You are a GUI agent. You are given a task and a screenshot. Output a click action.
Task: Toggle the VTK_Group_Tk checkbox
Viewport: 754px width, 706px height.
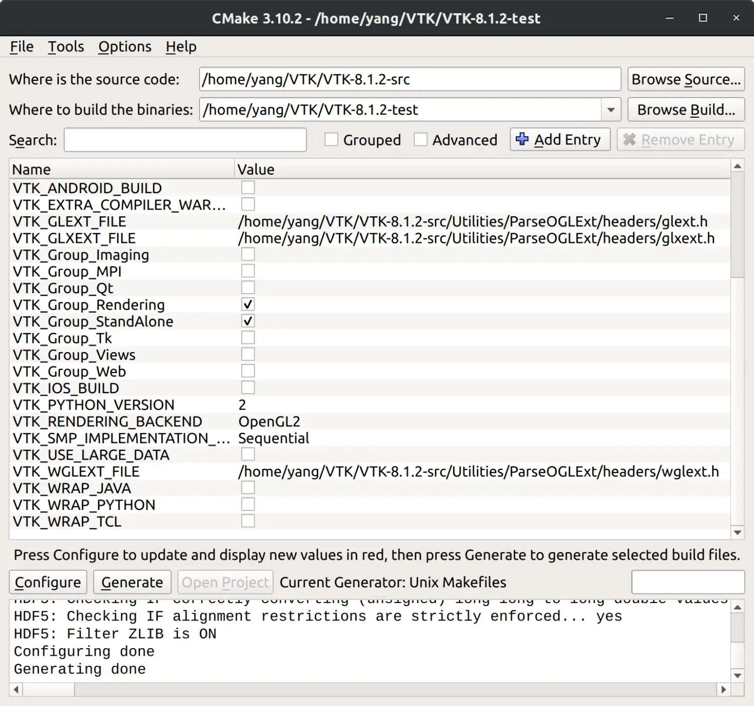248,337
